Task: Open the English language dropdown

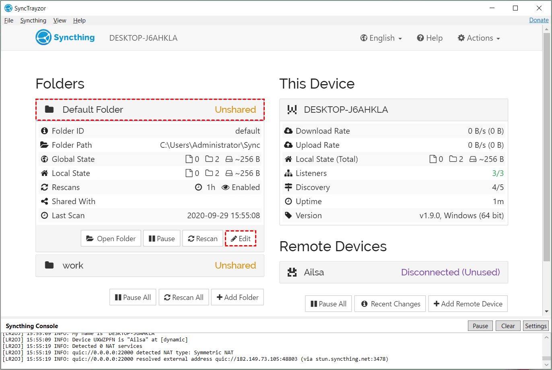Action: pos(381,38)
